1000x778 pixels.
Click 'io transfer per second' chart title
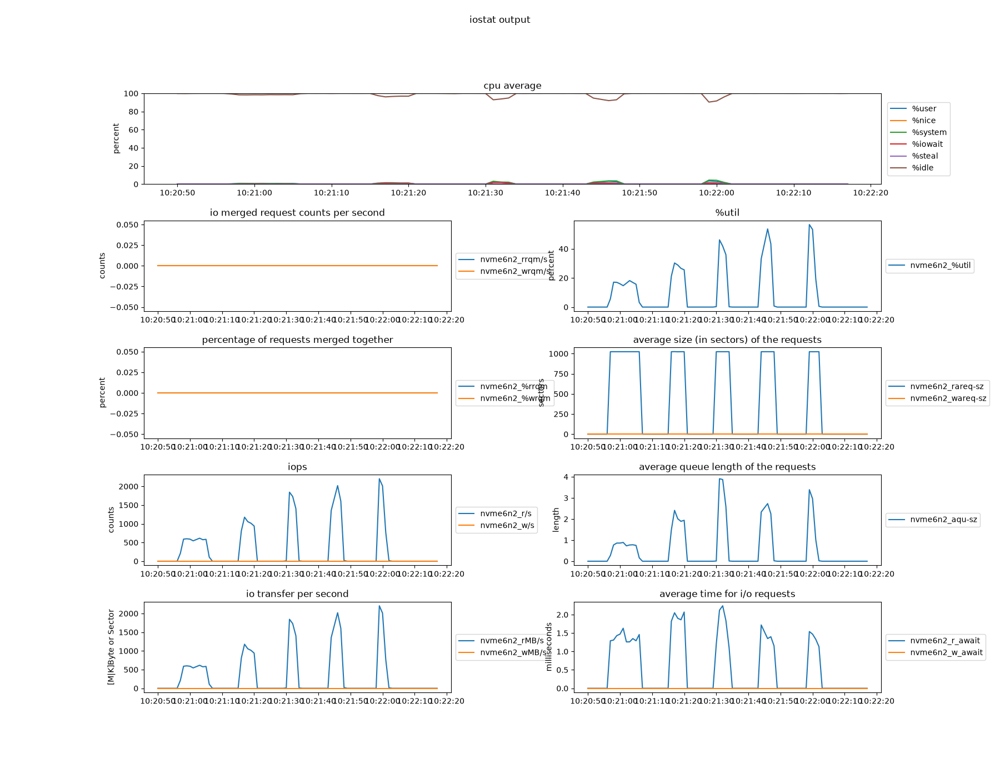tap(297, 595)
